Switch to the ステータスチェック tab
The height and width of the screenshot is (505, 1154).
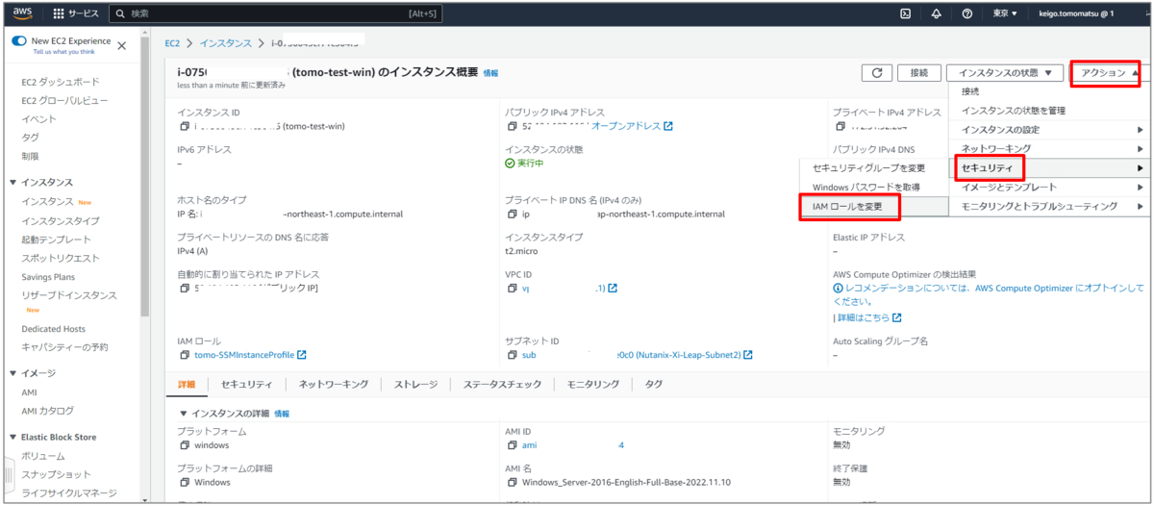click(502, 385)
